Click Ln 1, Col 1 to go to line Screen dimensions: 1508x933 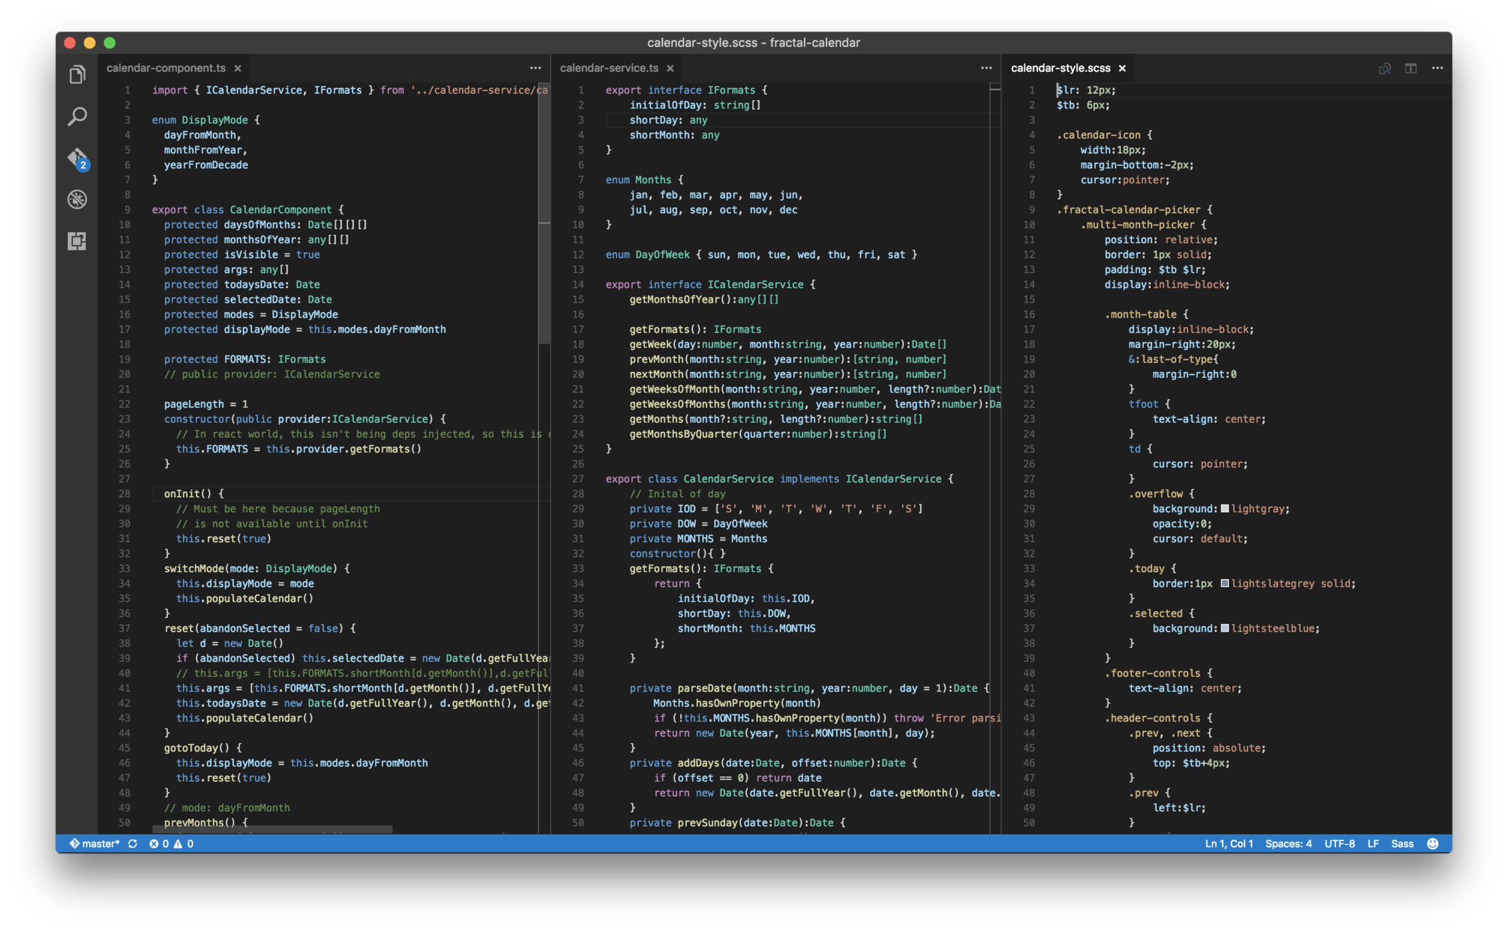(1229, 844)
